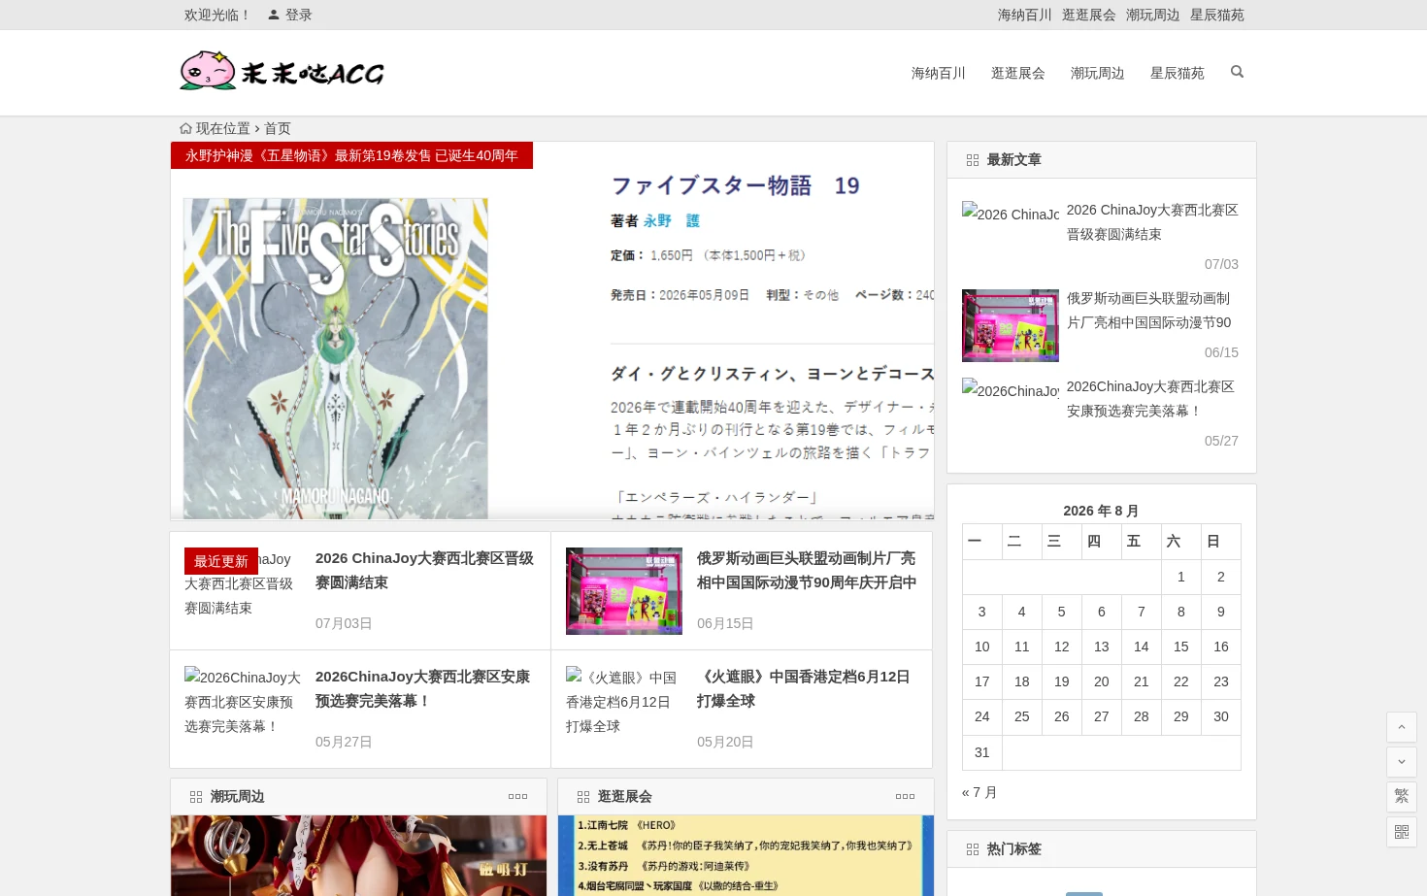The width and height of the screenshot is (1427, 896).
Task: Switch to traditional Chinese with 繁 button
Action: pos(1401,797)
